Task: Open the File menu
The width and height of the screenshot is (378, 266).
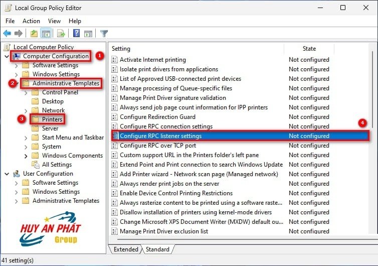Action: tap(10, 21)
